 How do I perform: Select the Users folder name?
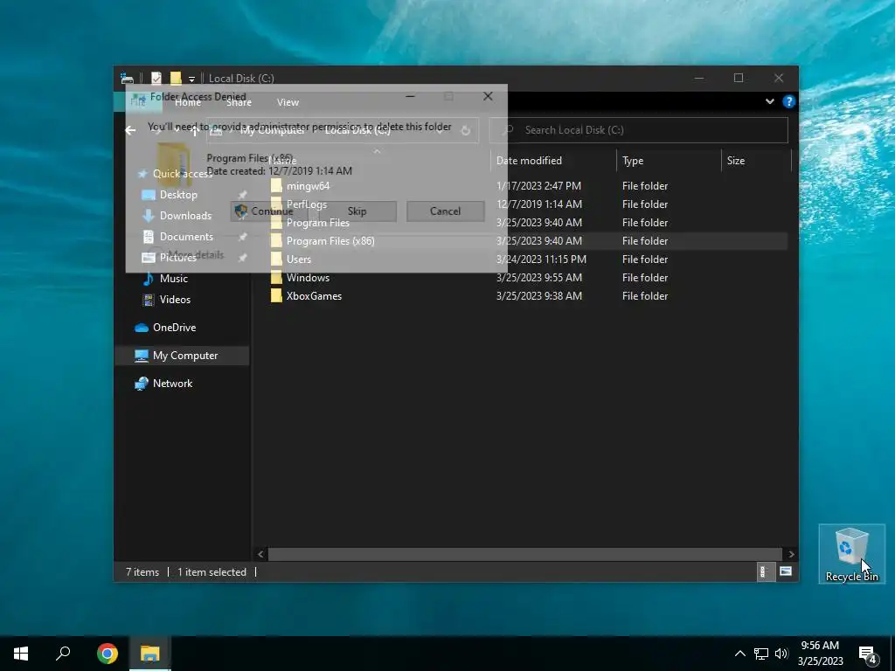[299, 259]
